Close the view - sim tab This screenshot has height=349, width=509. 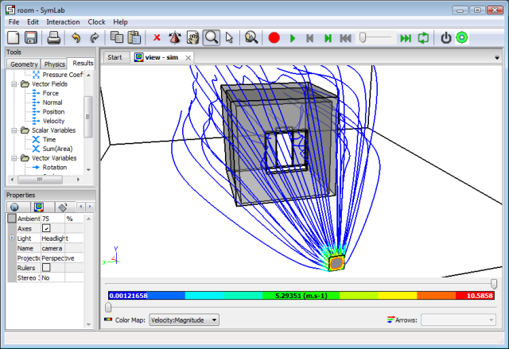[188, 58]
